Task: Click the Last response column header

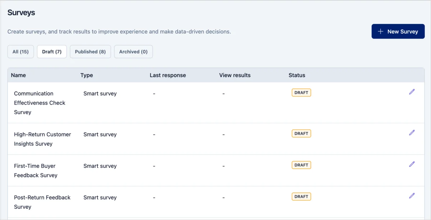Action: click(168, 75)
